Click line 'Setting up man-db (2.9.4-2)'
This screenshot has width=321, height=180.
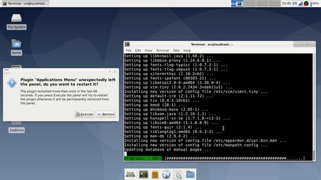pyautogui.click(x=160, y=136)
